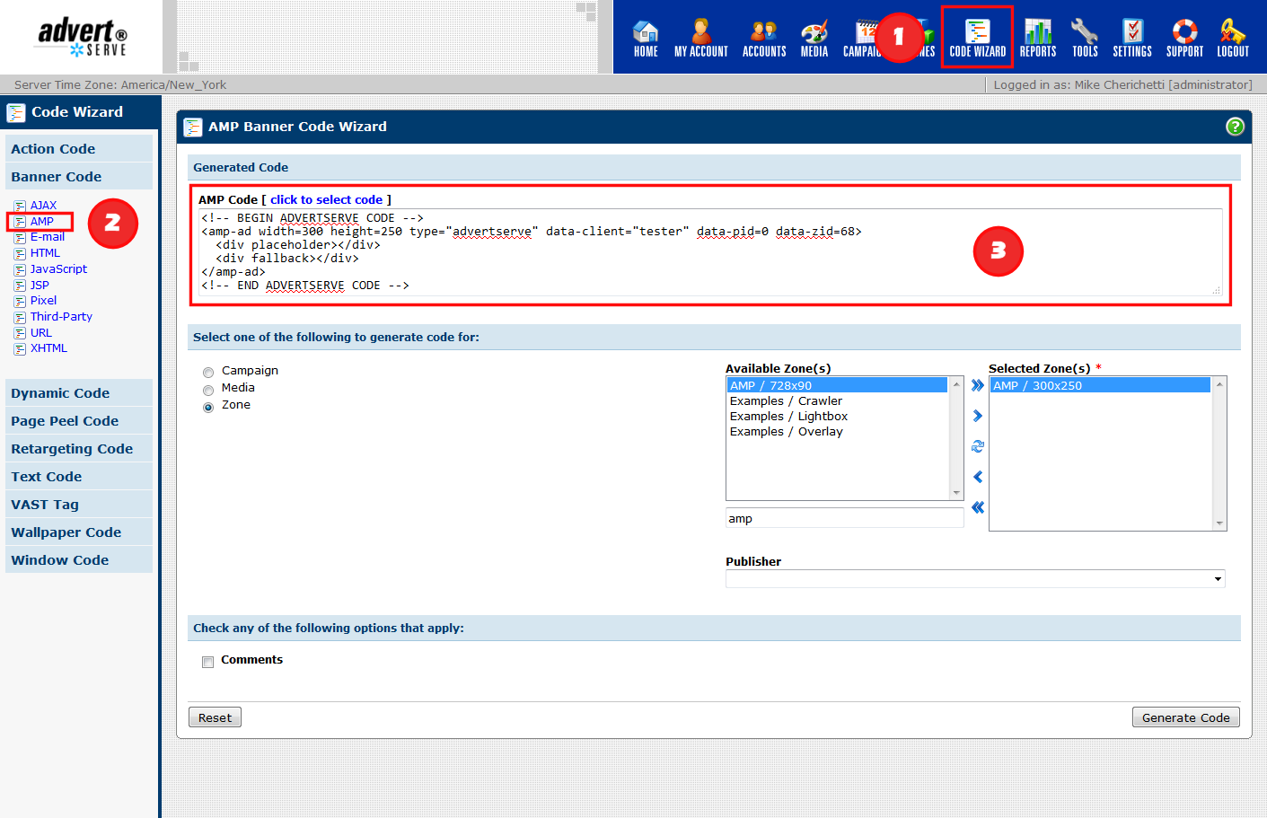The height and width of the screenshot is (818, 1267).
Task: Open the Media palette icon
Action: point(814,39)
